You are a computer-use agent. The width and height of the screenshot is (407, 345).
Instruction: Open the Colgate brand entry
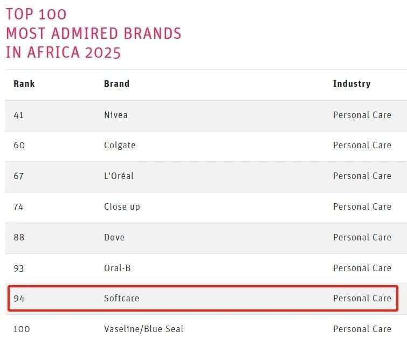point(120,145)
